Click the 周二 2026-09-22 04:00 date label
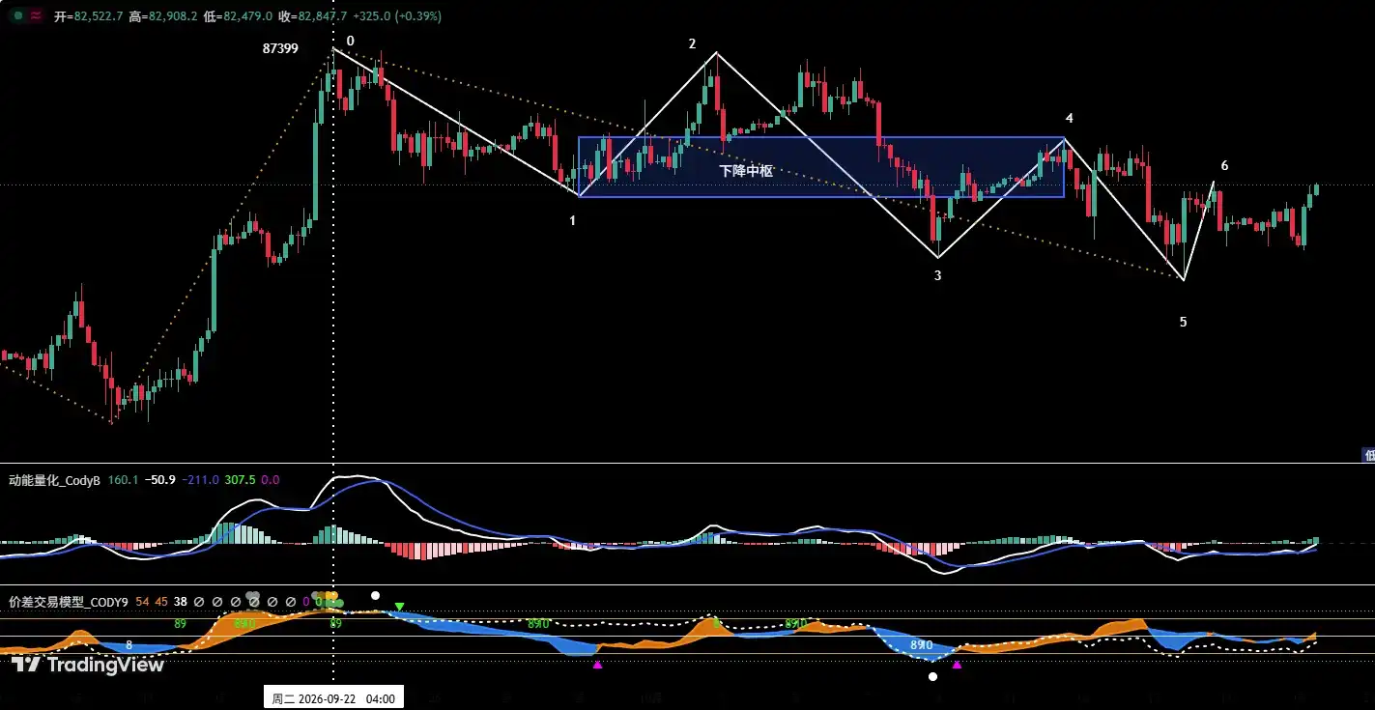The height and width of the screenshot is (710, 1375). point(333,698)
